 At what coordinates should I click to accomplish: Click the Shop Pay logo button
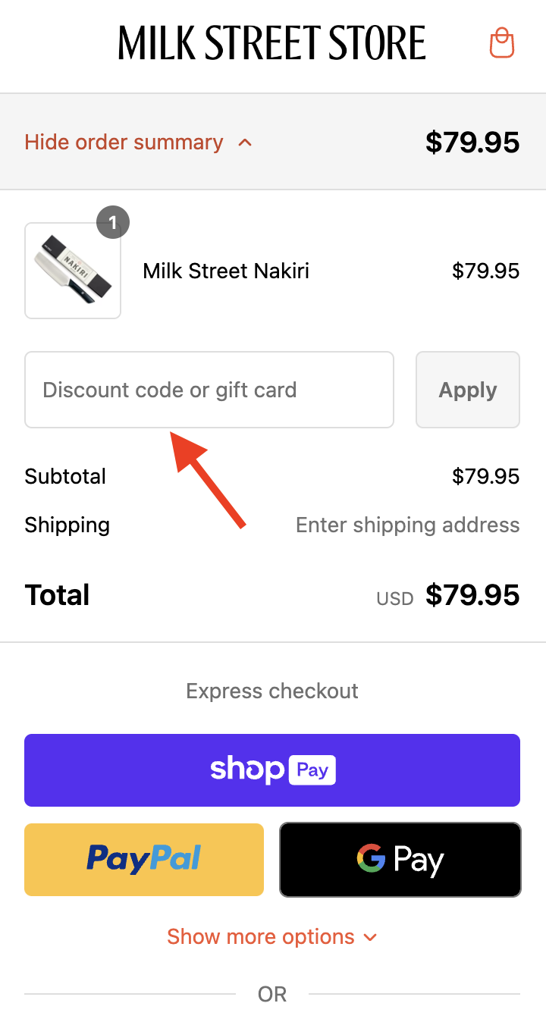[272, 770]
